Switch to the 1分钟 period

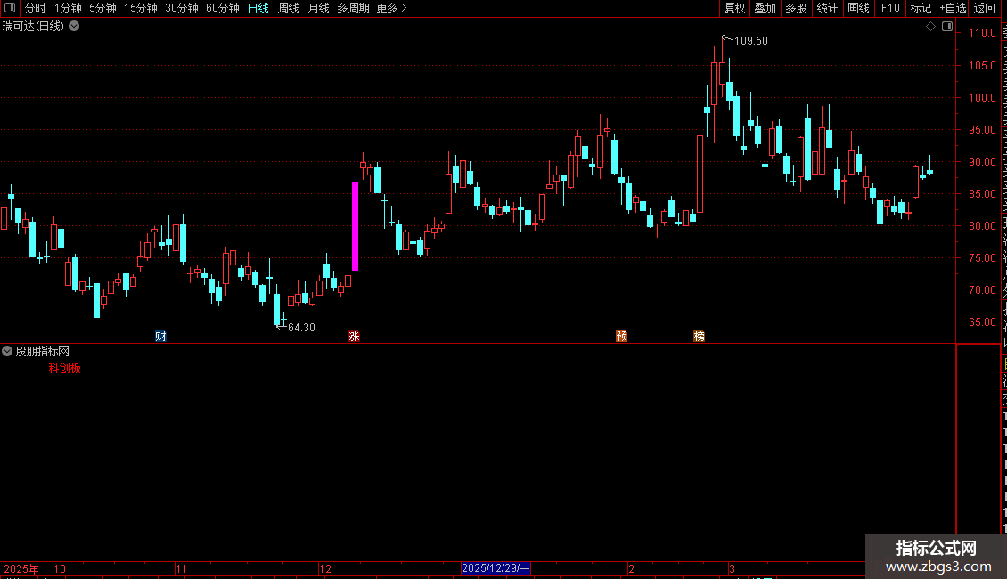coord(68,8)
